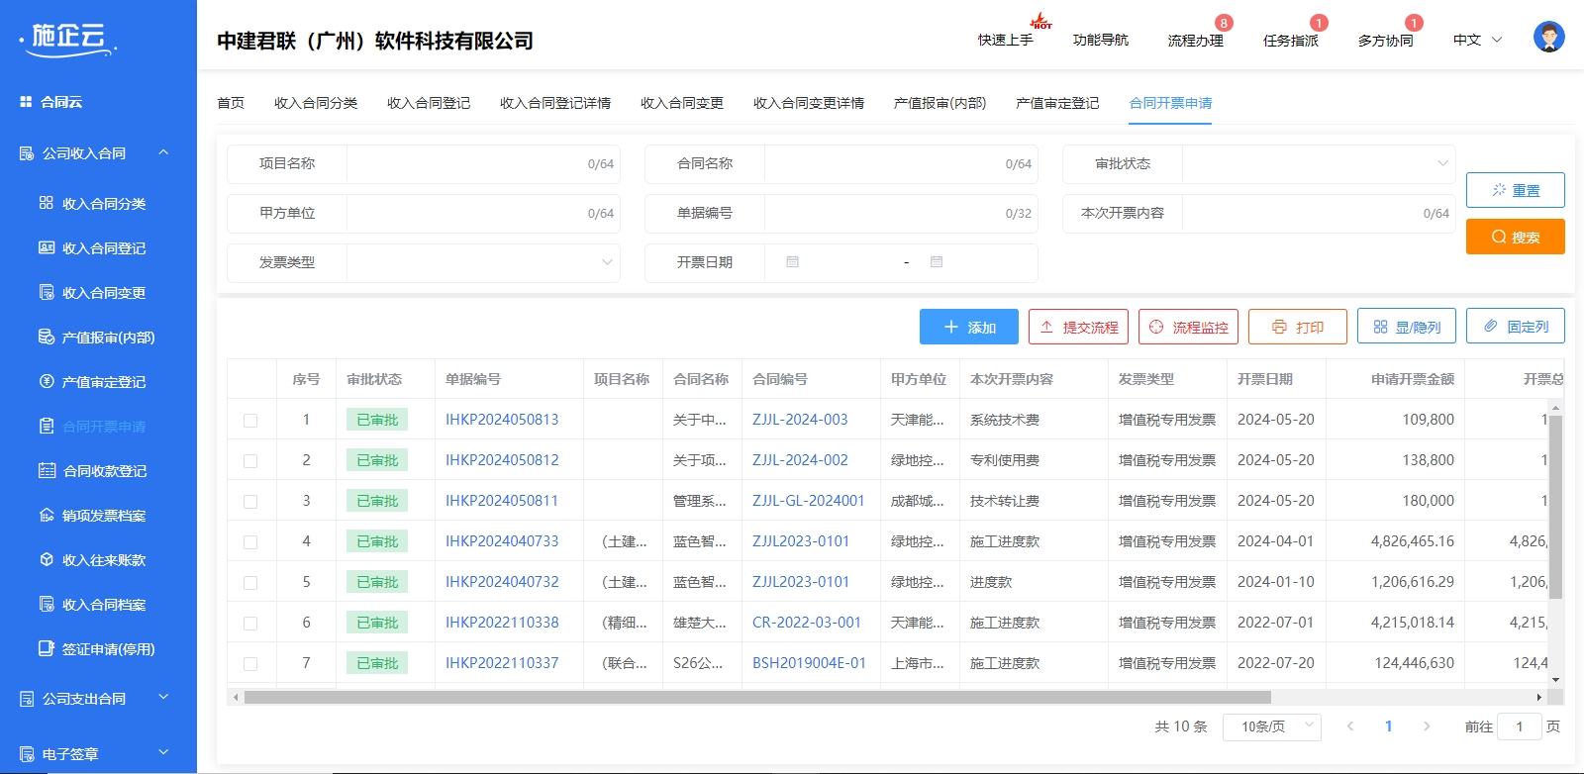This screenshot has width=1584, height=774.
Task: Expand the 公司支出合同 menu chevron
Action: [163, 698]
